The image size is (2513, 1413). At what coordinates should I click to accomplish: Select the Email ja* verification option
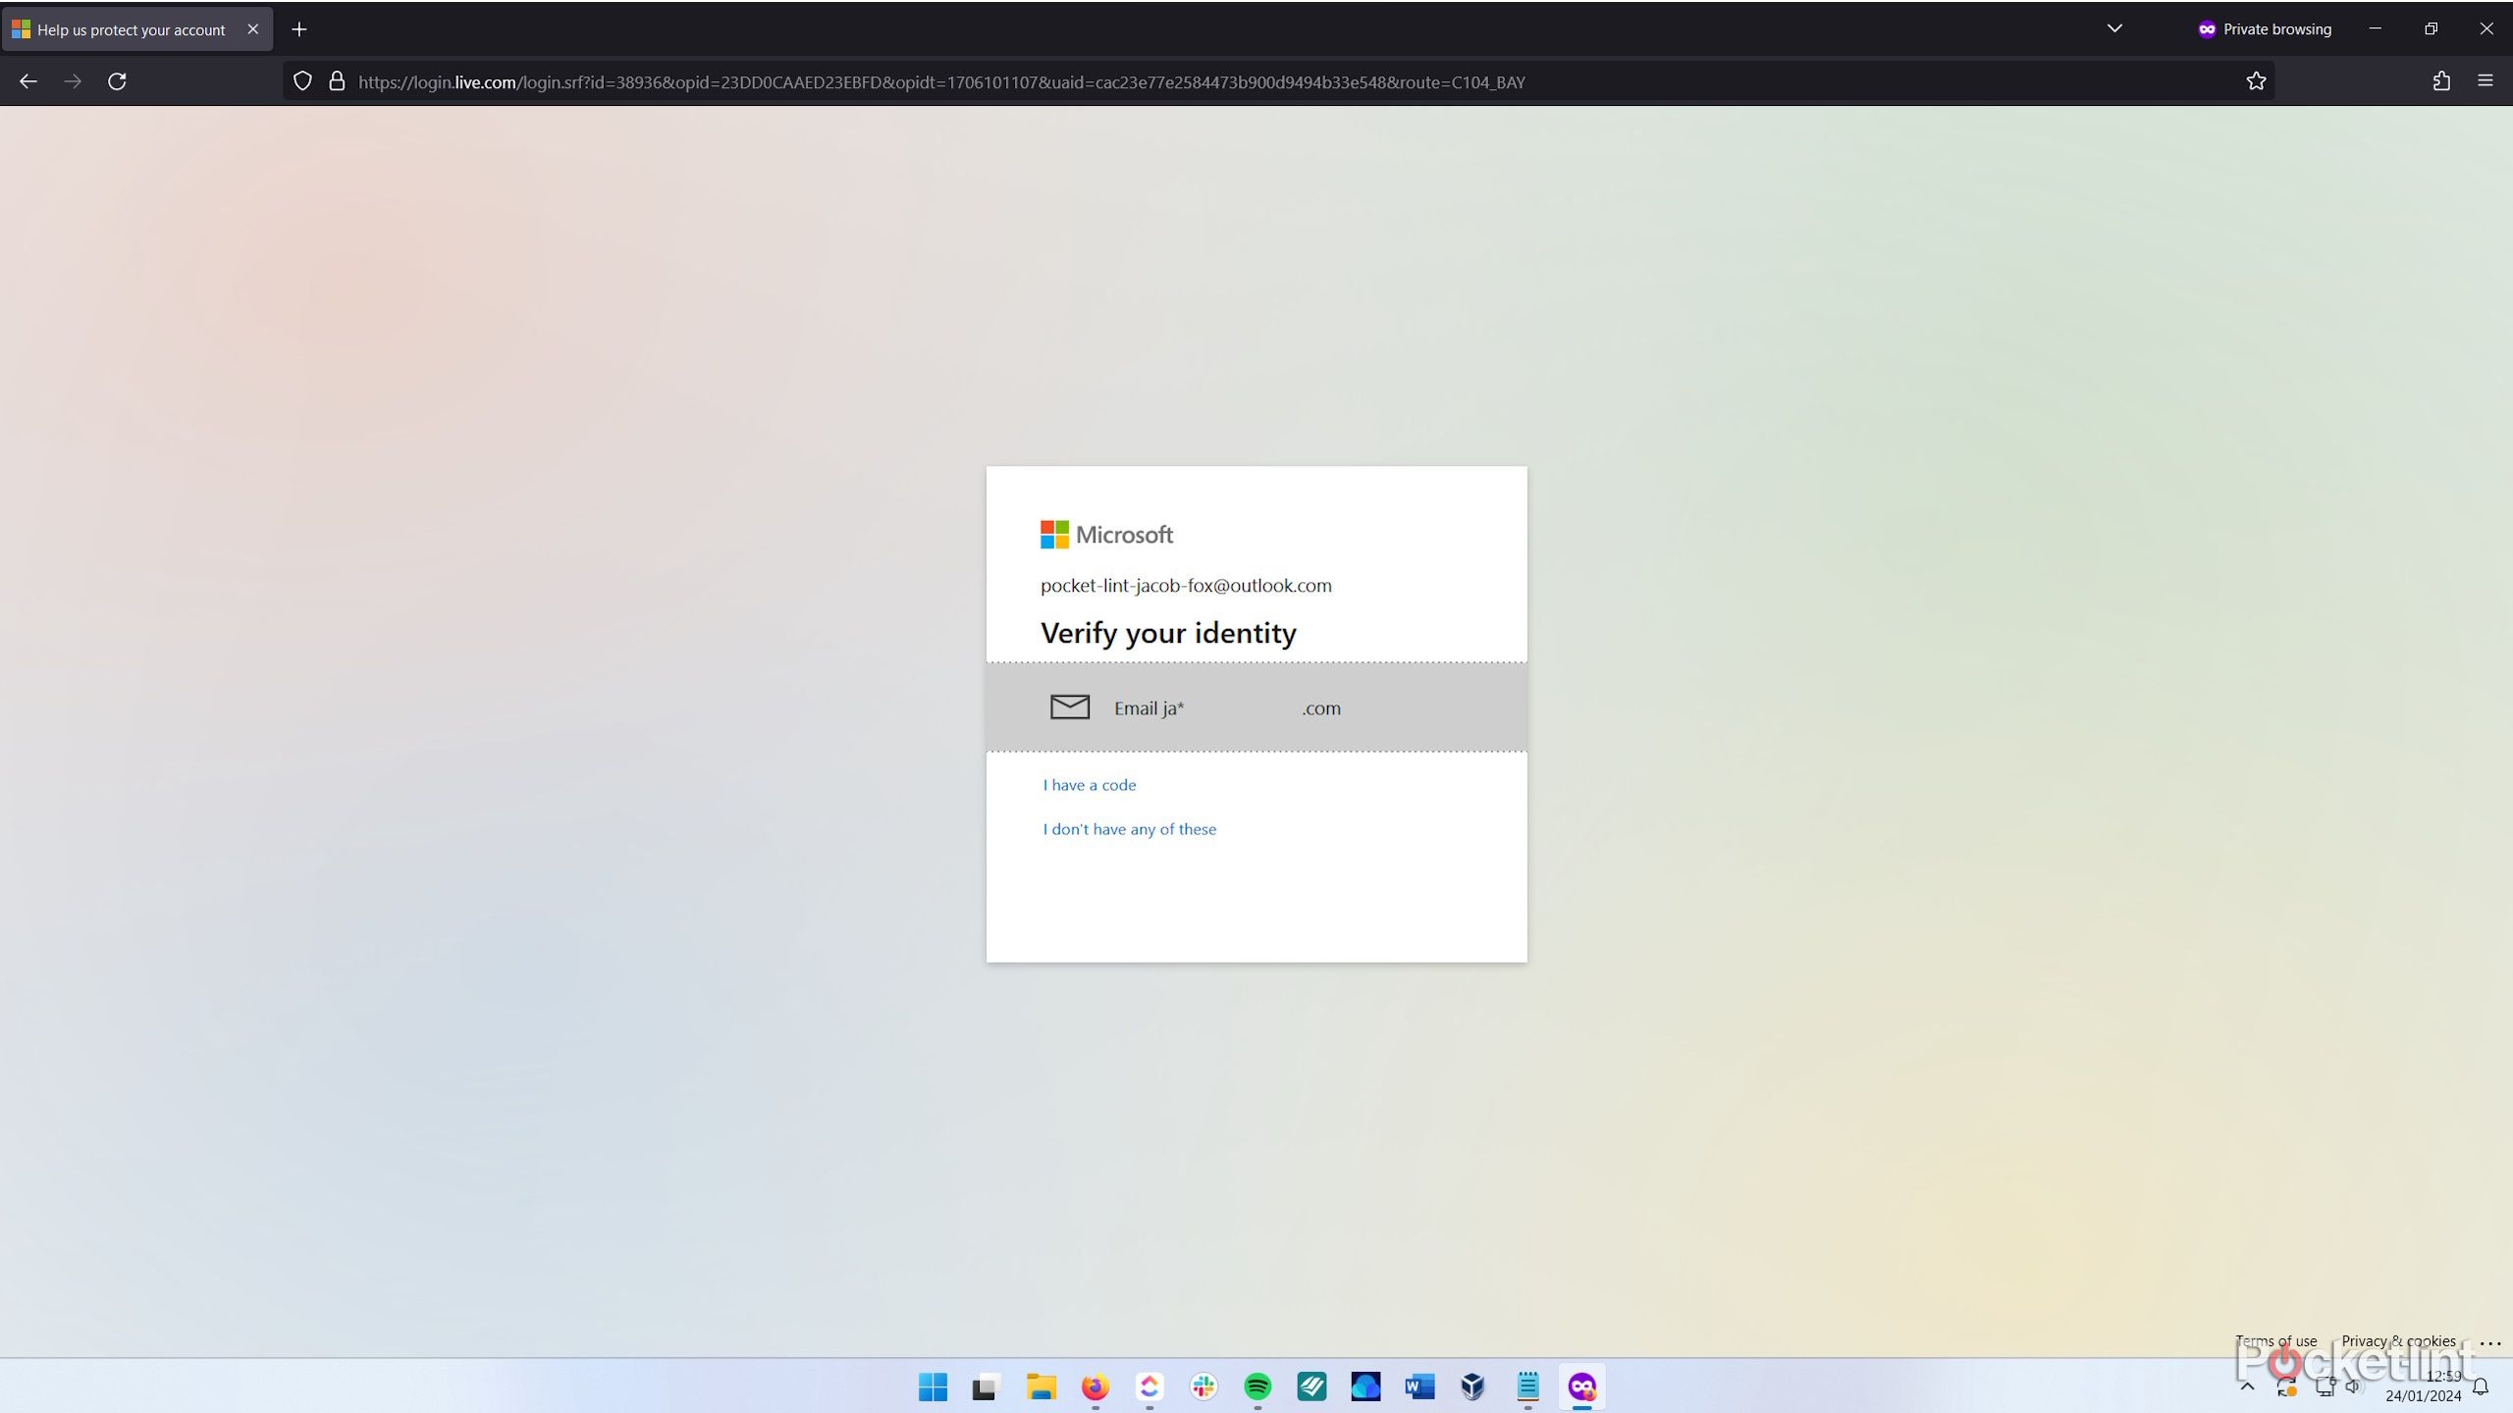[x=1256, y=707]
